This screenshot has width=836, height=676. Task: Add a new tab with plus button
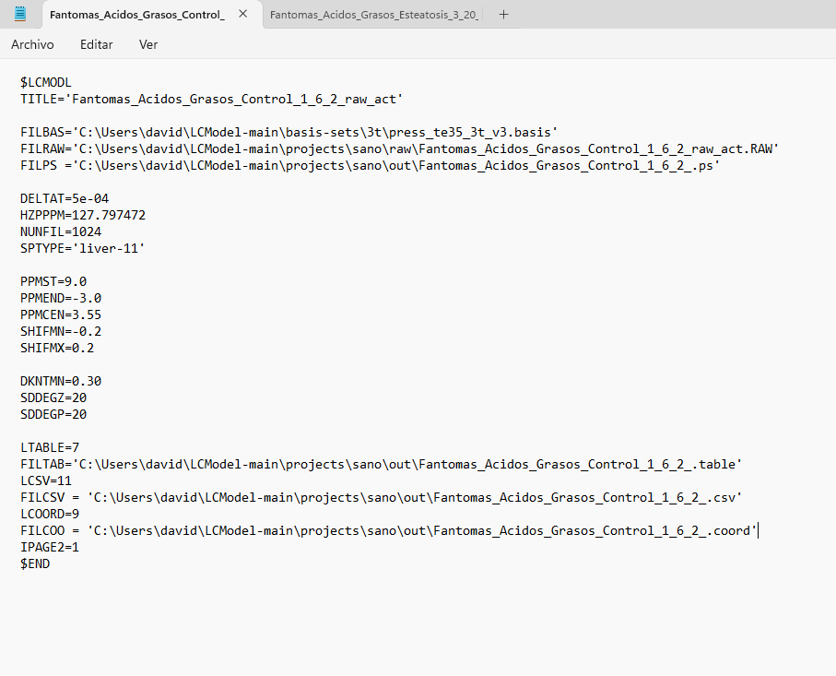pyautogui.click(x=503, y=15)
